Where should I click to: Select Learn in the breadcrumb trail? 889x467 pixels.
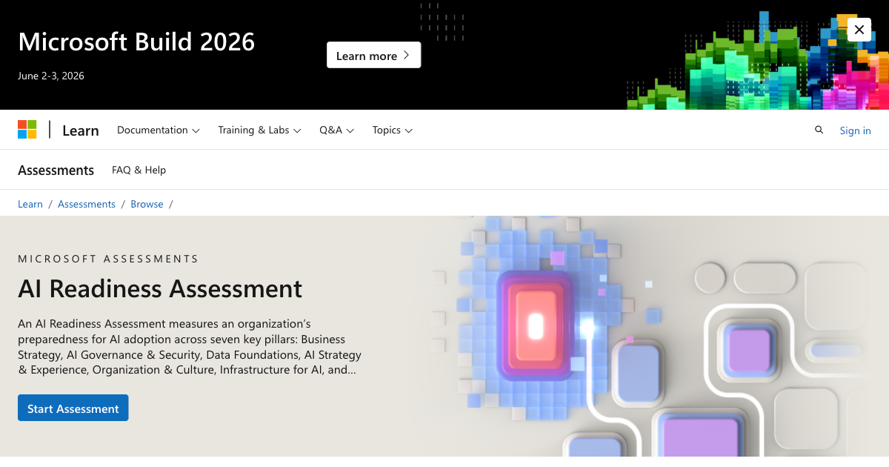click(x=30, y=204)
